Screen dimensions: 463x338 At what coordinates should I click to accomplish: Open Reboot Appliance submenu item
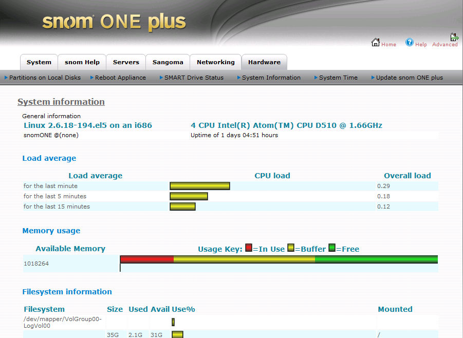pos(120,78)
